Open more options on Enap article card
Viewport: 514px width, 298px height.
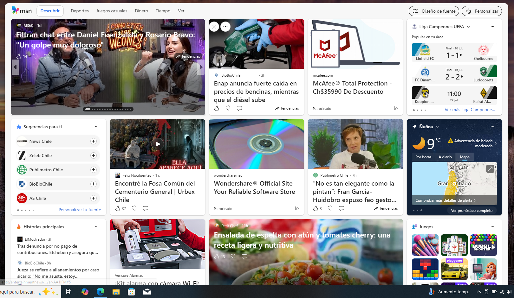coord(225,27)
